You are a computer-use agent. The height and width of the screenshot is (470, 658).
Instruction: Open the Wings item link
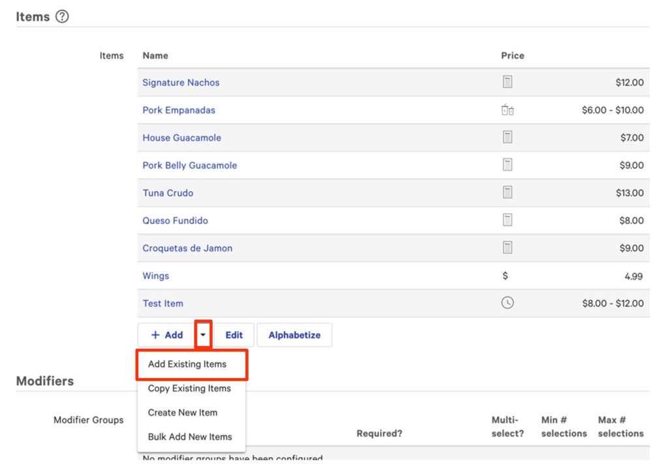(x=156, y=276)
